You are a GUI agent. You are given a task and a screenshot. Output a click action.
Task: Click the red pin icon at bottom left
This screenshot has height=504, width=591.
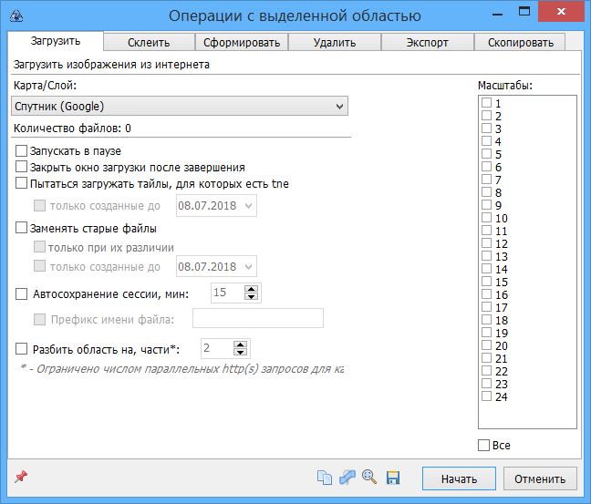21,478
